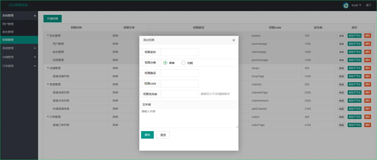Expand the 订单管理 sidebar menu arrow

pos(35,66)
